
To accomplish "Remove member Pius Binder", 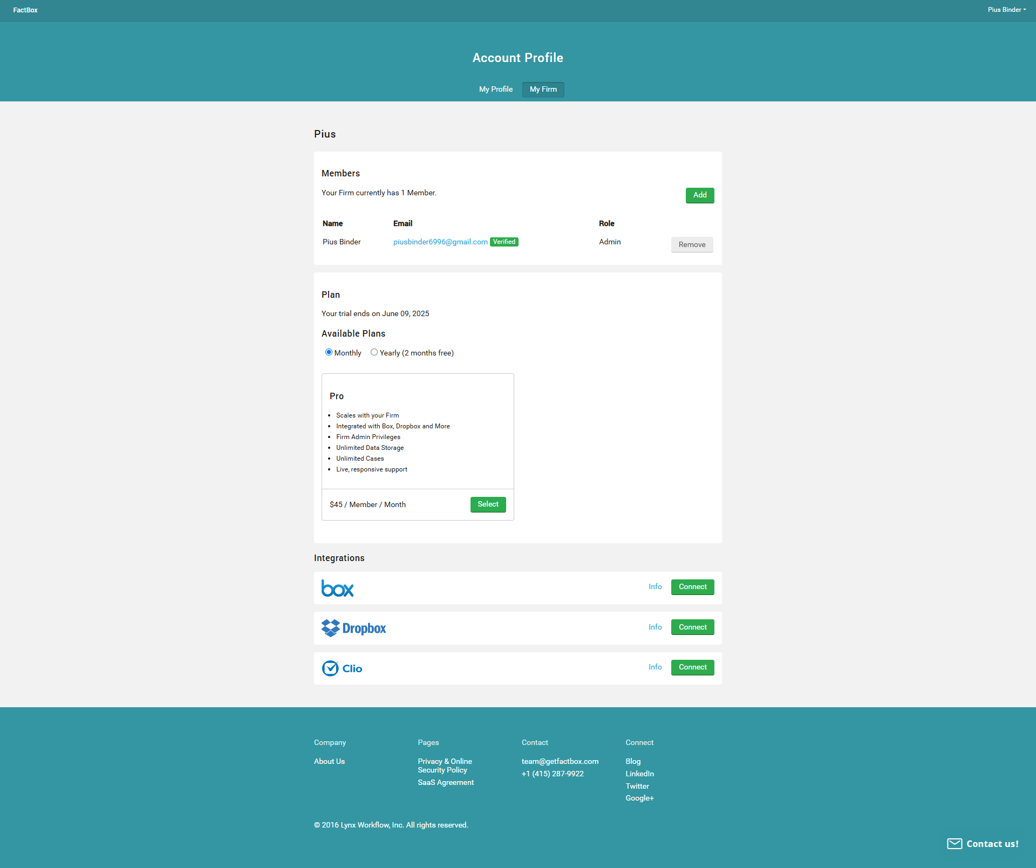I will (x=692, y=244).
